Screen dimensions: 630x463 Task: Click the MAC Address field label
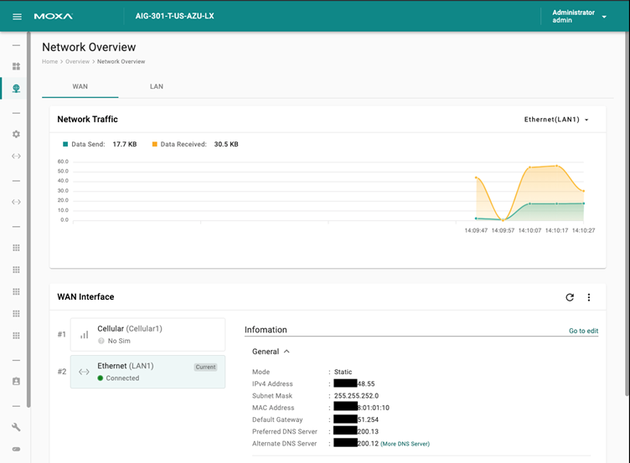click(273, 408)
